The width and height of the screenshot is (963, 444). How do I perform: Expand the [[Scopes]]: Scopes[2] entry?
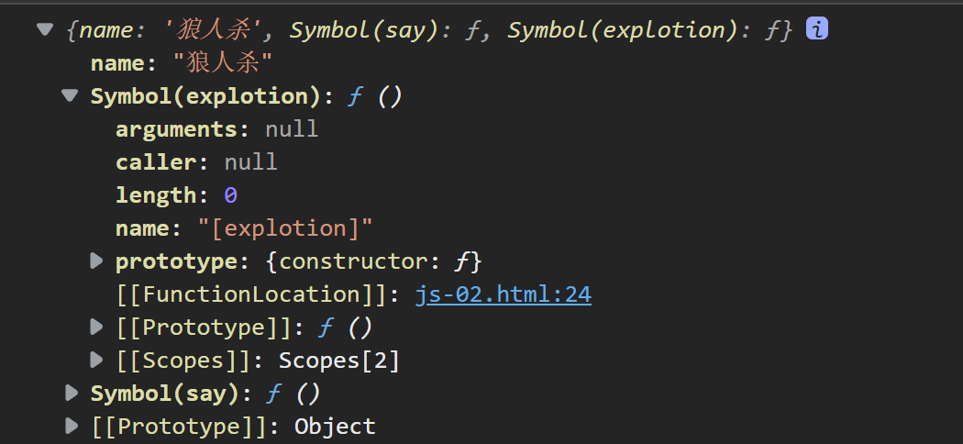coord(96,360)
